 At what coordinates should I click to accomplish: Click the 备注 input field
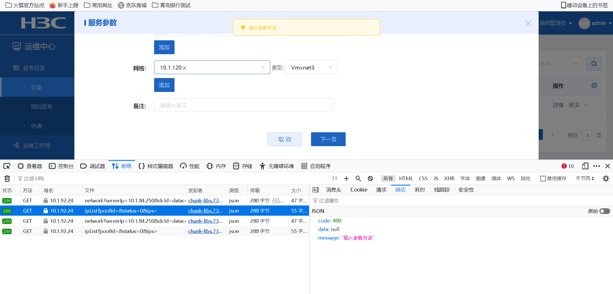(x=243, y=105)
